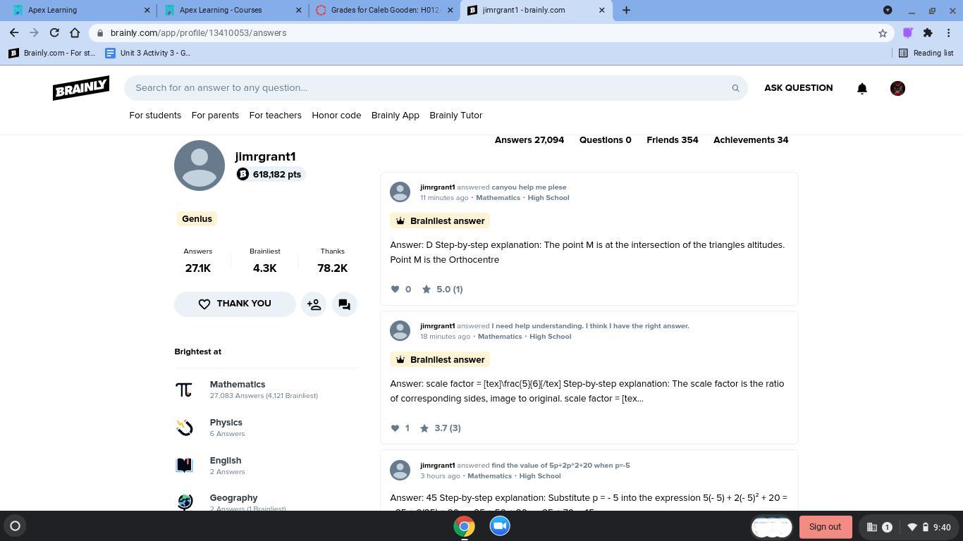This screenshot has width=963, height=541.
Task: Click the avatar on the first answer
Action: (x=400, y=192)
